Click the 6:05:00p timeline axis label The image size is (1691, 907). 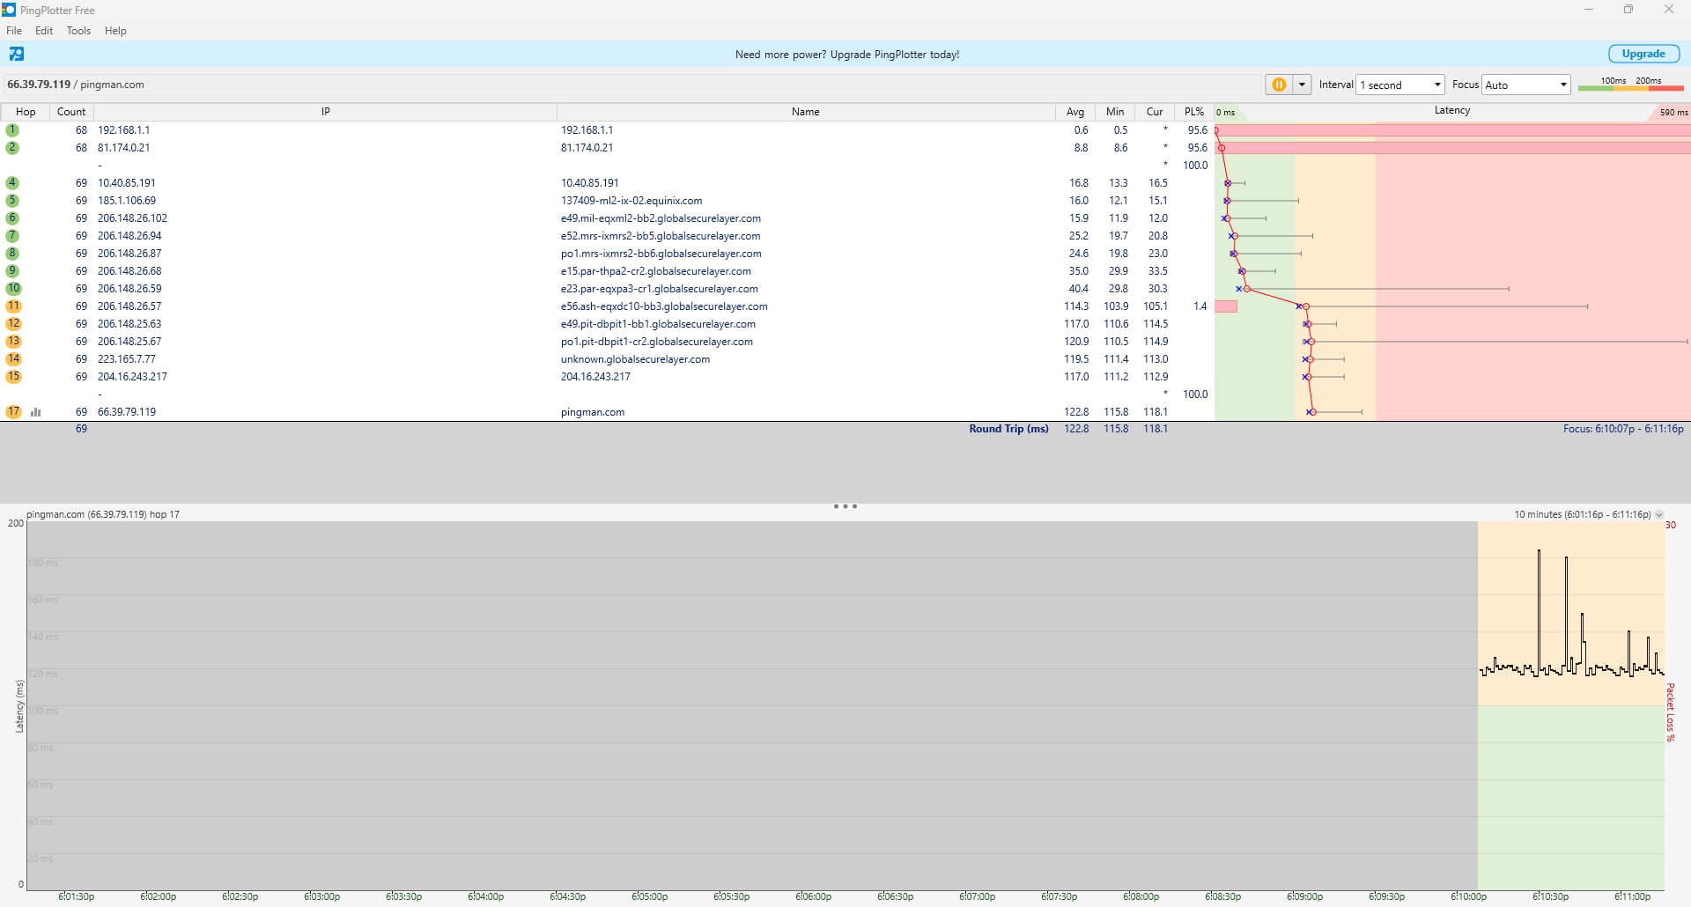(x=650, y=896)
